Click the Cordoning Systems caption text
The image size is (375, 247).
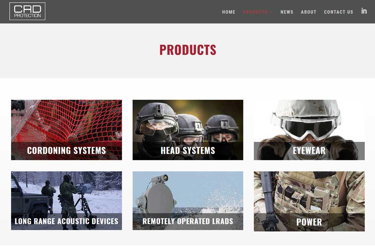67,151
